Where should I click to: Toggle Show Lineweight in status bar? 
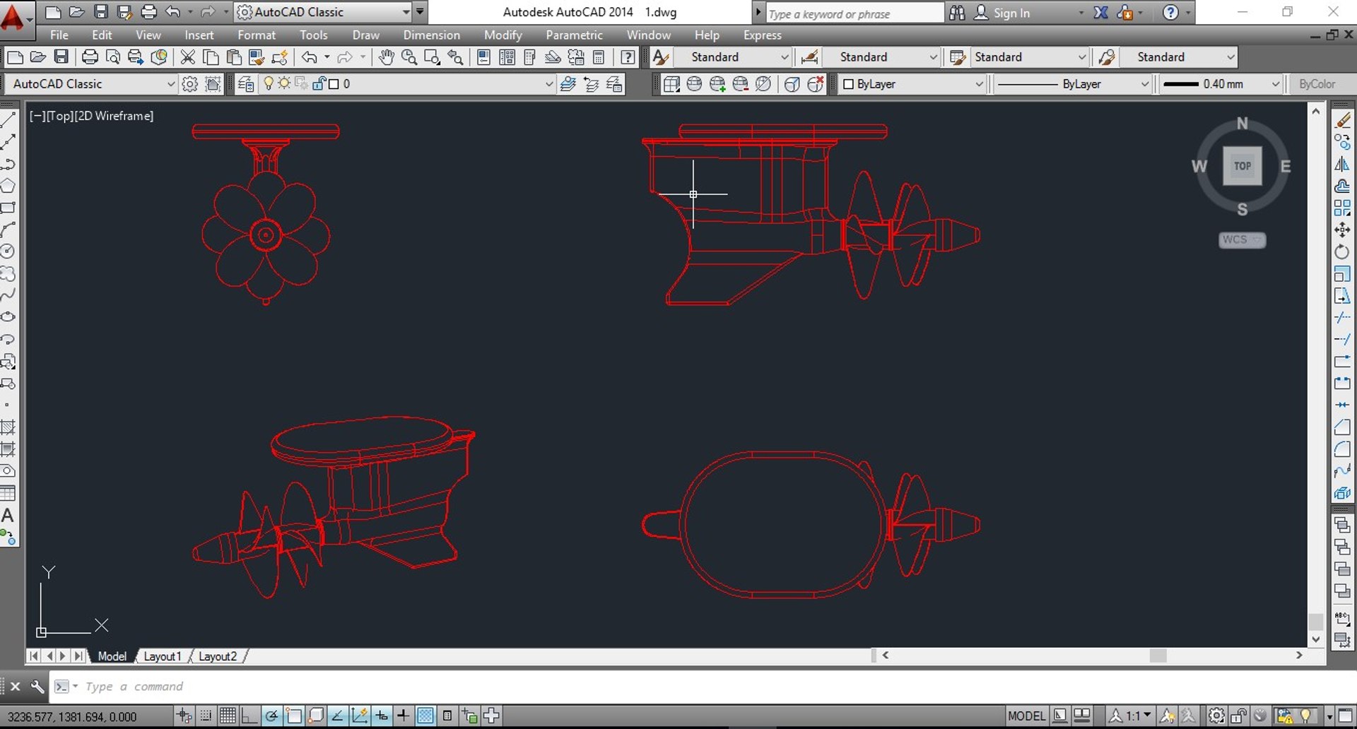[403, 716]
